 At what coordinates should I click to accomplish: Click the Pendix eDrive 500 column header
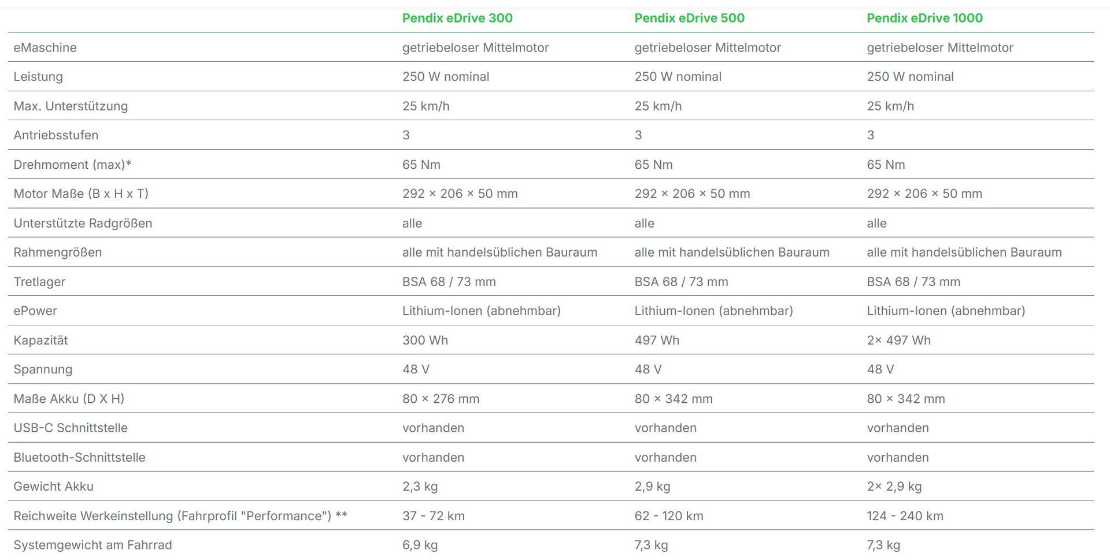689,18
